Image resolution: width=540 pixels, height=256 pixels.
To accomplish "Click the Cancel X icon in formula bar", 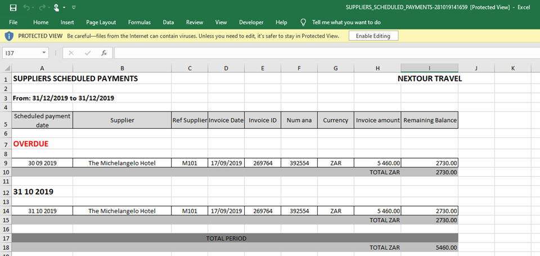I will (71, 53).
